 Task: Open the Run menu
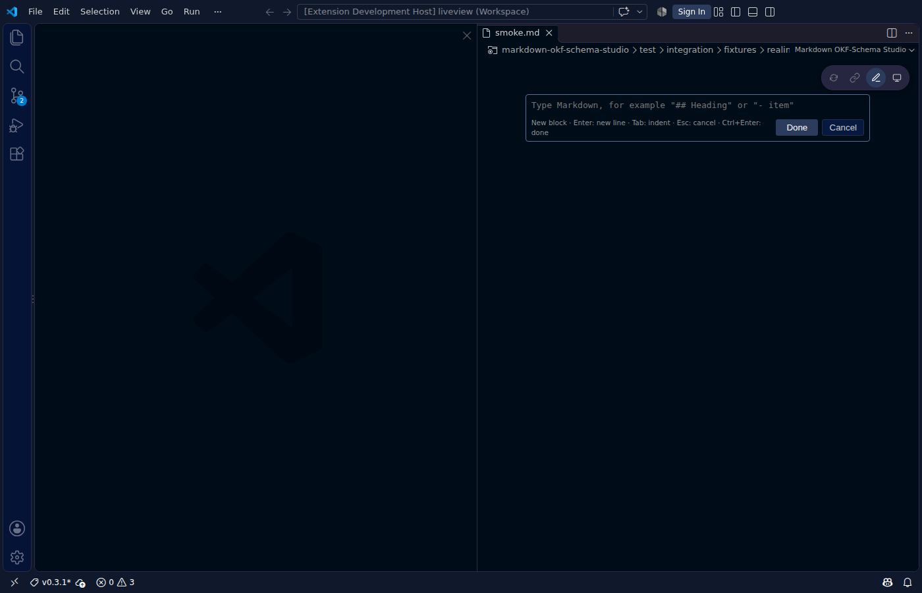[192, 12]
